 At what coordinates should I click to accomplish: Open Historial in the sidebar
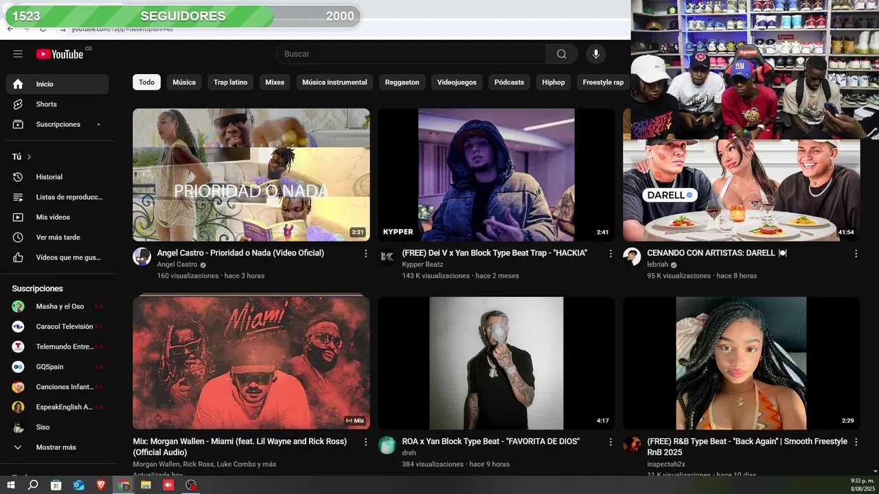[x=58, y=177]
